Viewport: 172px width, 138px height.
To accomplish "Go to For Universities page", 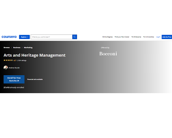I will (x=149, y=37).
